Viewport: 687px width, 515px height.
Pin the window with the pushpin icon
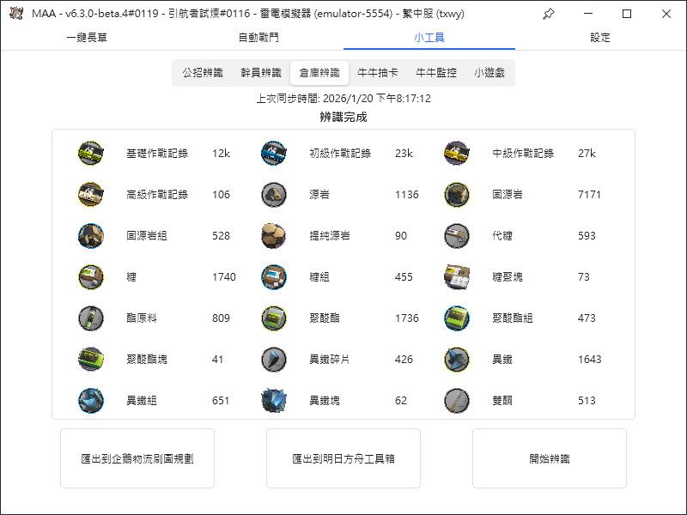[x=549, y=14]
